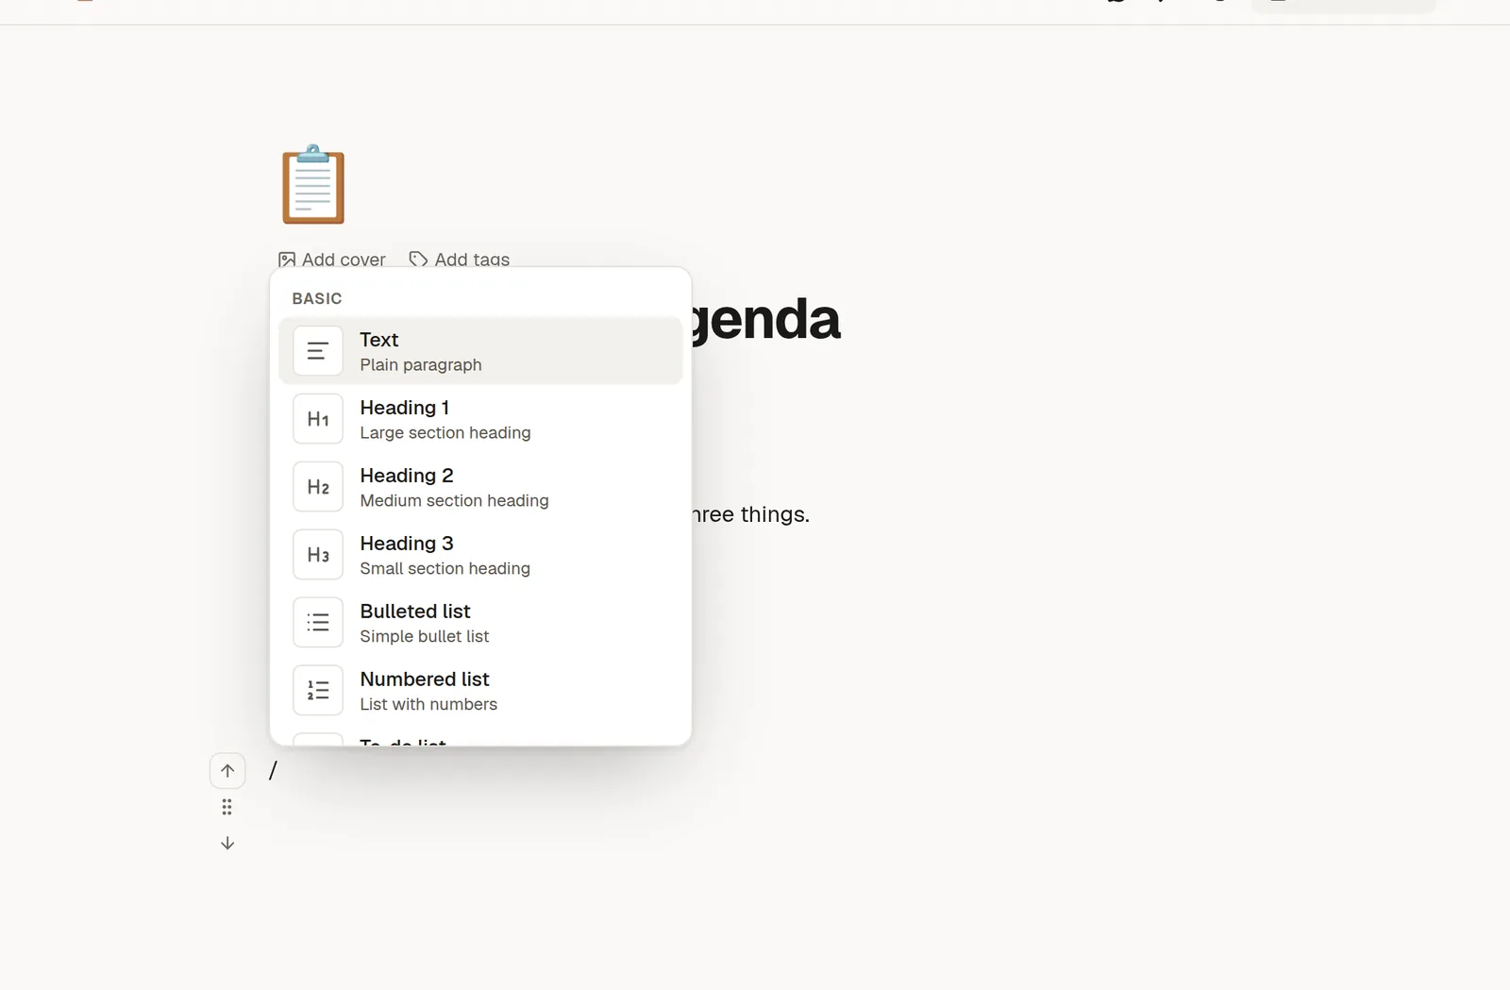The image size is (1510, 990).
Task: Click the H3 icon
Action: coord(318,555)
